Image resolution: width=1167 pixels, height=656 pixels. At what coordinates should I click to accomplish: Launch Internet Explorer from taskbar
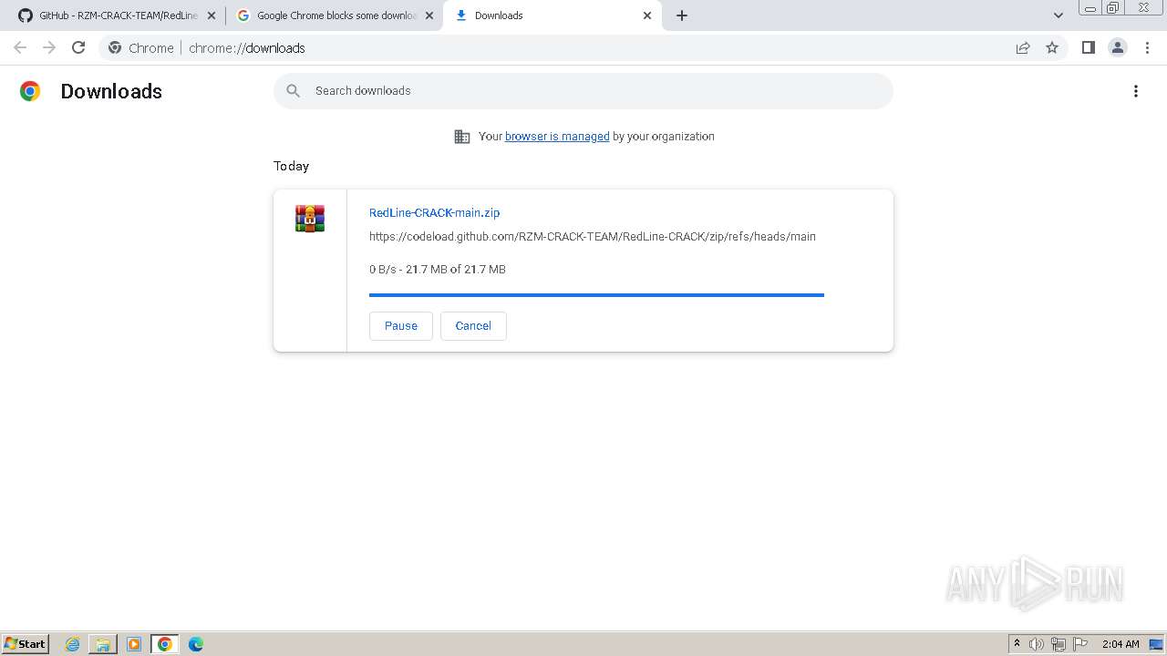coord(73,644)
